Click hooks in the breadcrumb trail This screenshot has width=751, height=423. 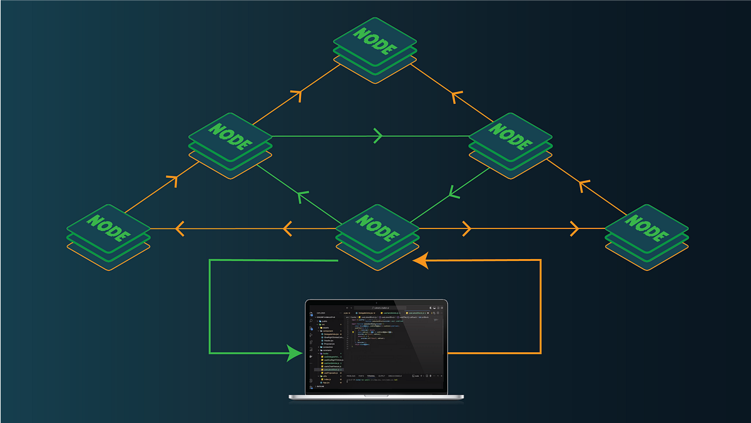coord(353,317)
